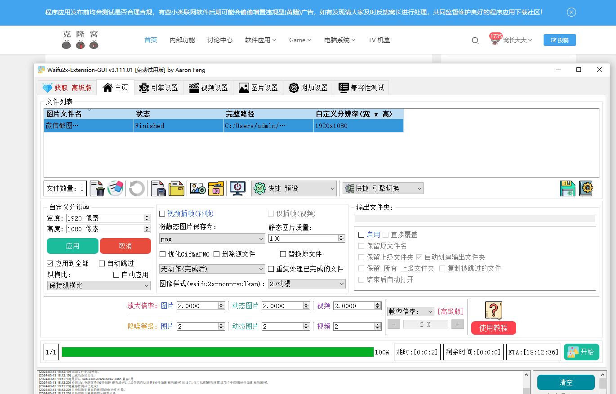Click the green floppy save settings icon
Screen dimensions: 616x394
click(567, 188)
